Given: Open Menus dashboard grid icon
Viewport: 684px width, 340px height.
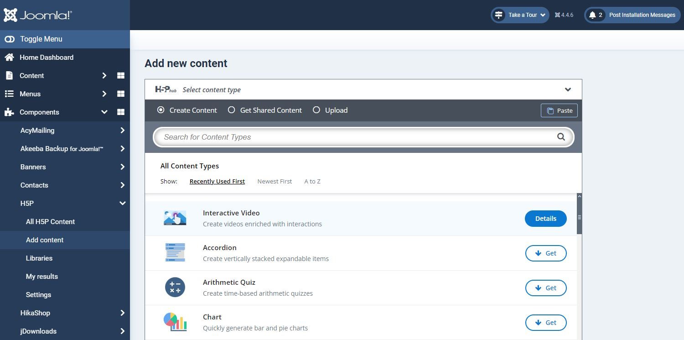Looking at the screenshot, I should 121,94.
